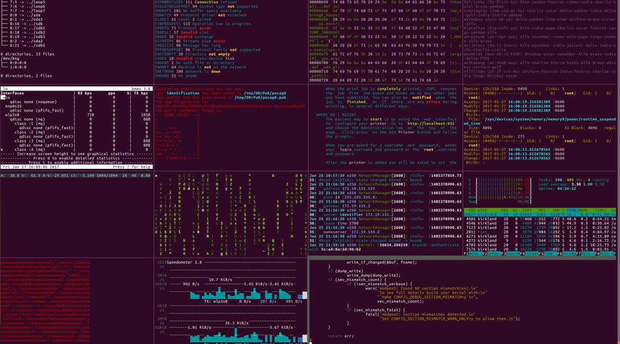Screen dimensions: 620x344
Task: Open the sort menu via F6SortBy
Action: click(566, 254)
